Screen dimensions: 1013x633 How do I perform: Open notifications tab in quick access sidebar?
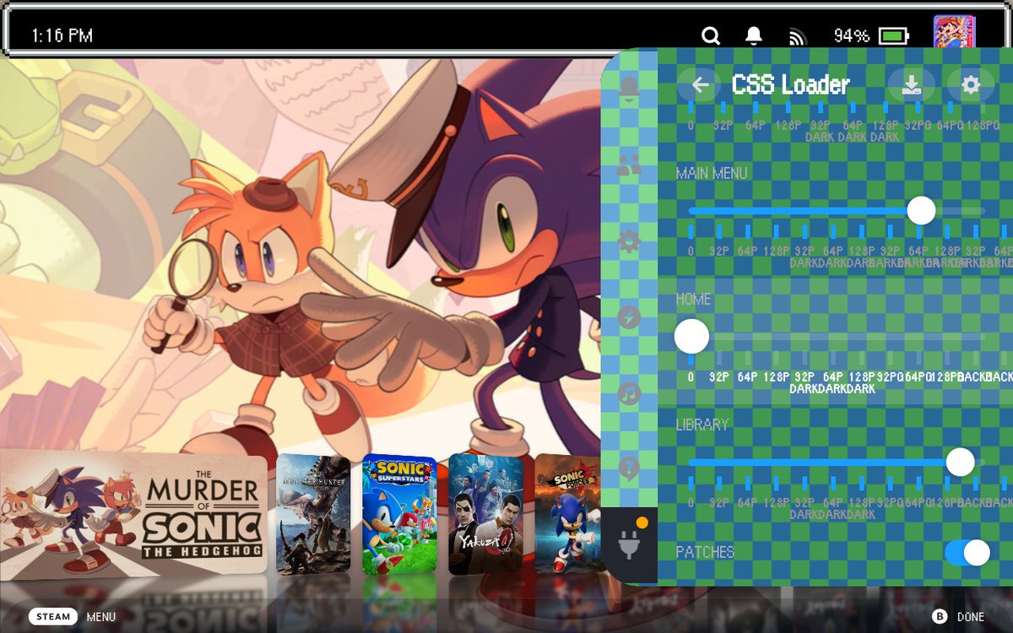click(629, 87)
